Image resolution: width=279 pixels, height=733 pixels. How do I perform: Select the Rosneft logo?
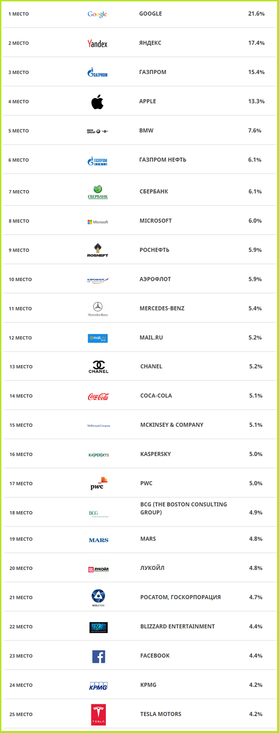tap(98, 250)
